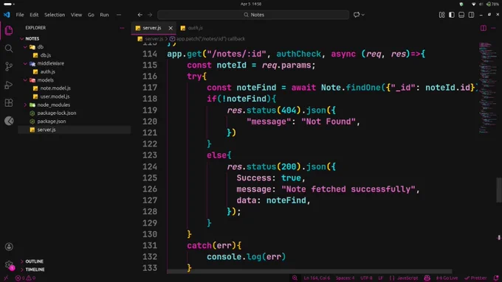Image resolution: width=502 pixels, height=282 pixels.
Task: Go back with the left arrow
Action: [x=140, y=15]
